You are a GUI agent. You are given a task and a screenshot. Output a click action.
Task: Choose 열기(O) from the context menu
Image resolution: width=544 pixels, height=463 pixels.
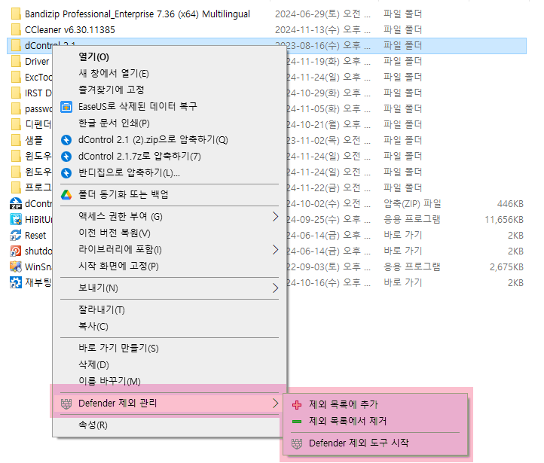(93, 56)
